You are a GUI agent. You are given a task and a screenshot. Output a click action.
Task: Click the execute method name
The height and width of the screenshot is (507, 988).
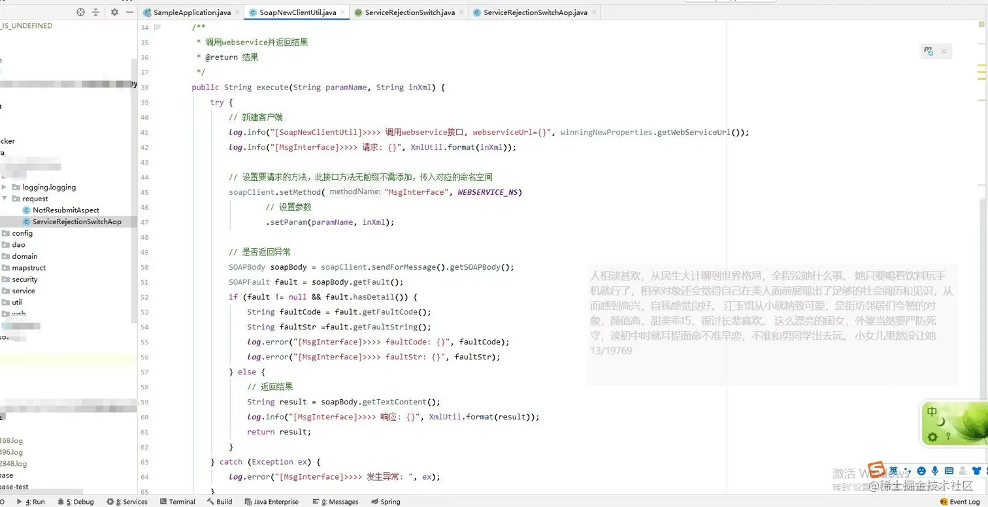(x=272, y=88)
